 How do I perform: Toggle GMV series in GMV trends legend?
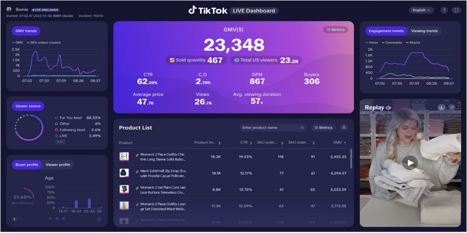[x=17, y=43]
